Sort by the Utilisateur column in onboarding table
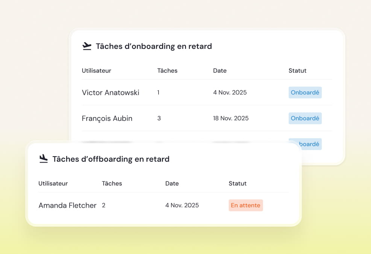The width and height of the screenshot is (371, 254). pyautogui.click(x=96, y=70)
